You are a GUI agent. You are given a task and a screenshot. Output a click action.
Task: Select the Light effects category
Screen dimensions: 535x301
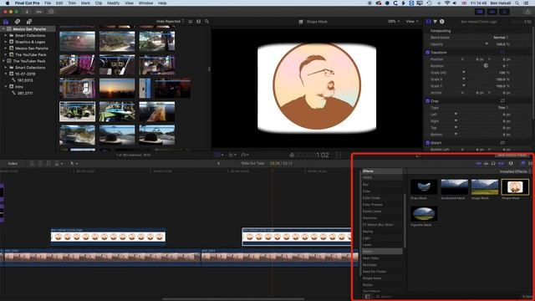382,238
